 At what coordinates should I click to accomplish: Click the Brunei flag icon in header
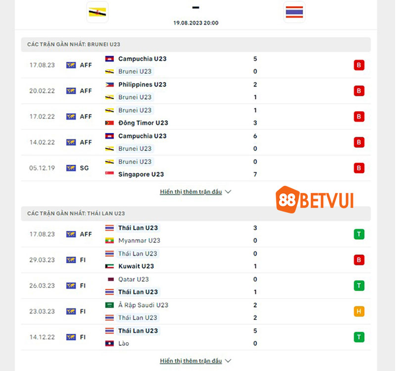click(x=98, y=12)
